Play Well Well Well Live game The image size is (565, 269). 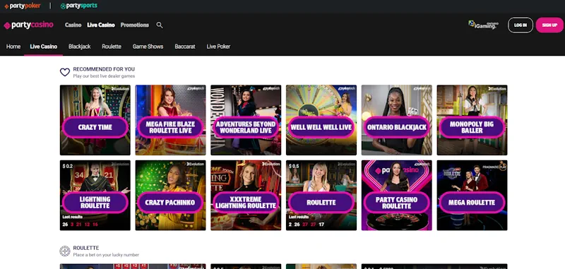[x=321, y=120]
